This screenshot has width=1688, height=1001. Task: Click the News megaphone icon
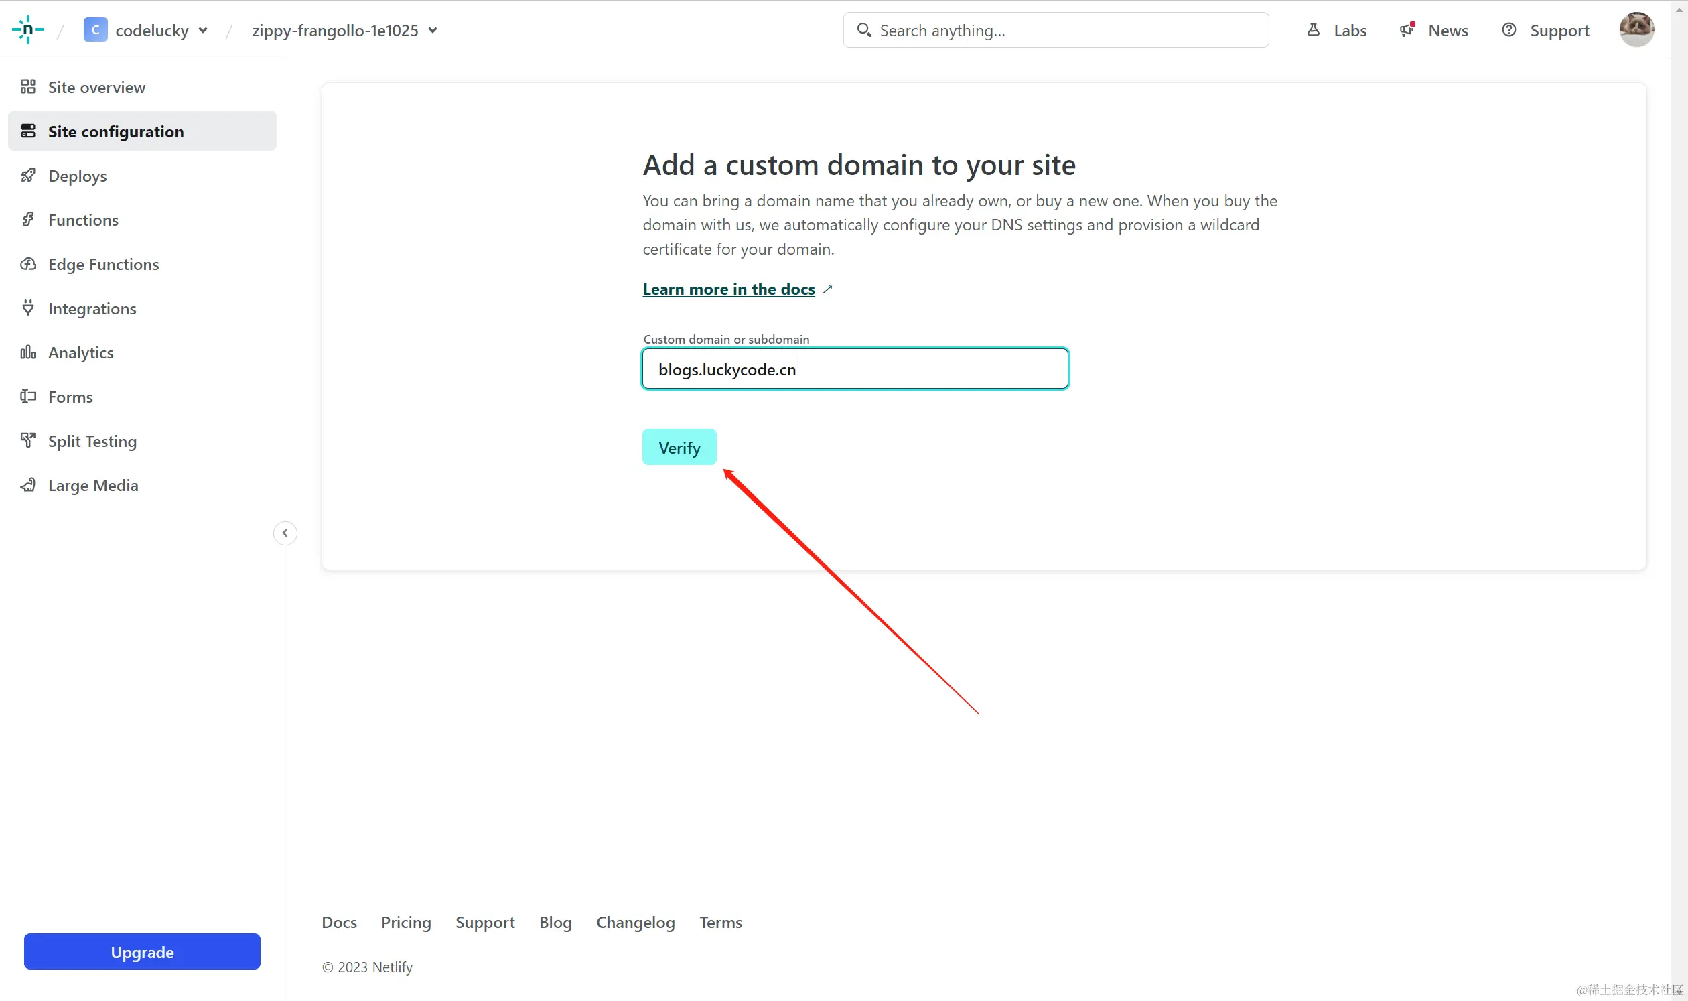click(1407, 29)
